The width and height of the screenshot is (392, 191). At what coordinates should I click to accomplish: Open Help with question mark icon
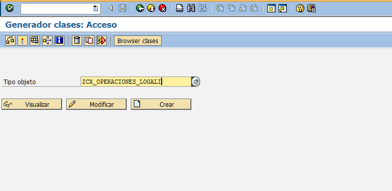pos(300,9)
